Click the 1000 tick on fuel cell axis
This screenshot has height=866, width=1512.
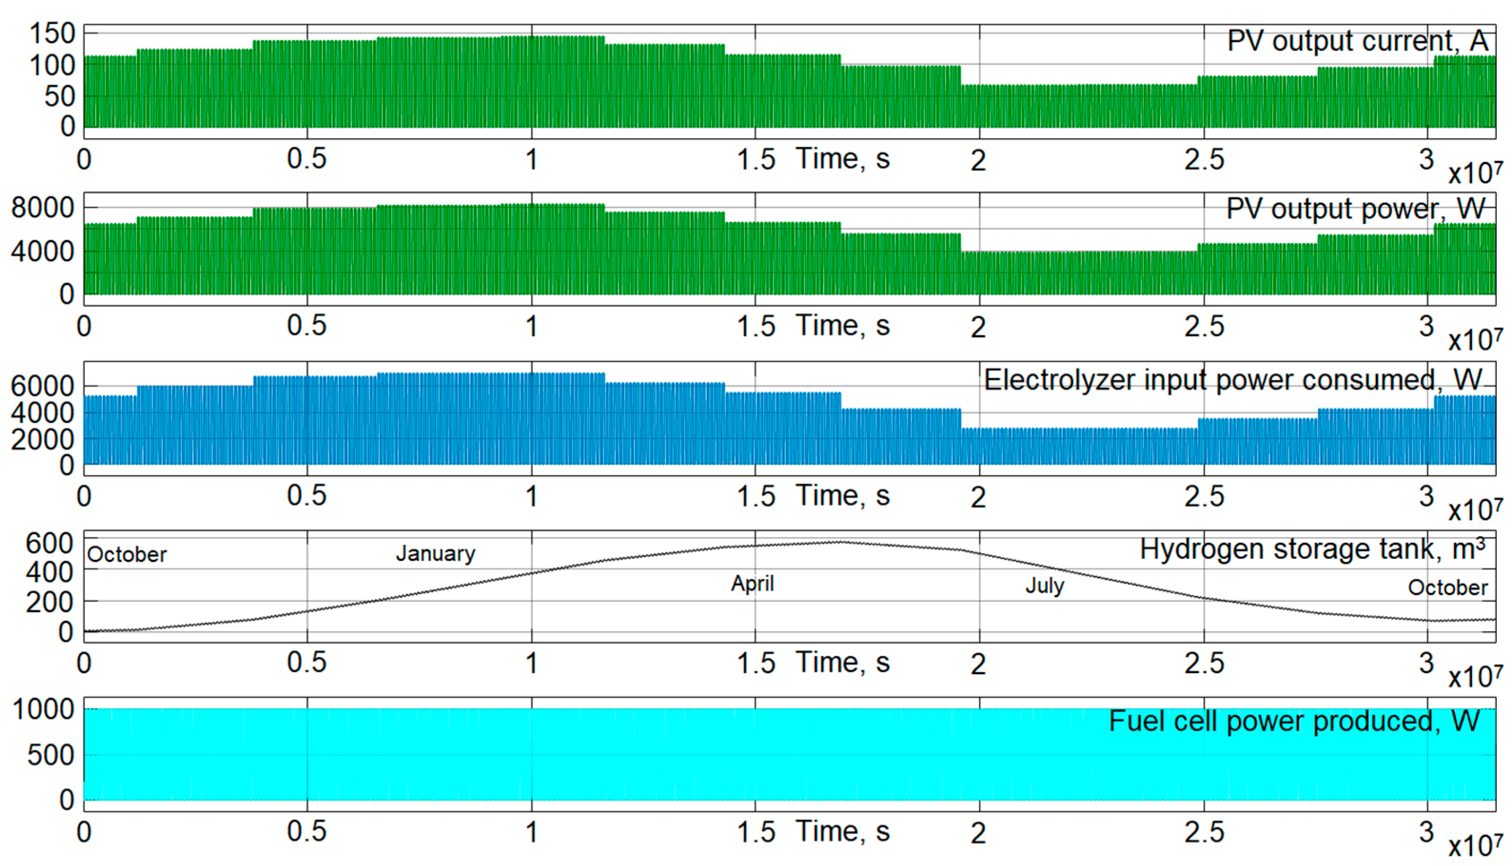pyautogui.click(x=44, y=709)
